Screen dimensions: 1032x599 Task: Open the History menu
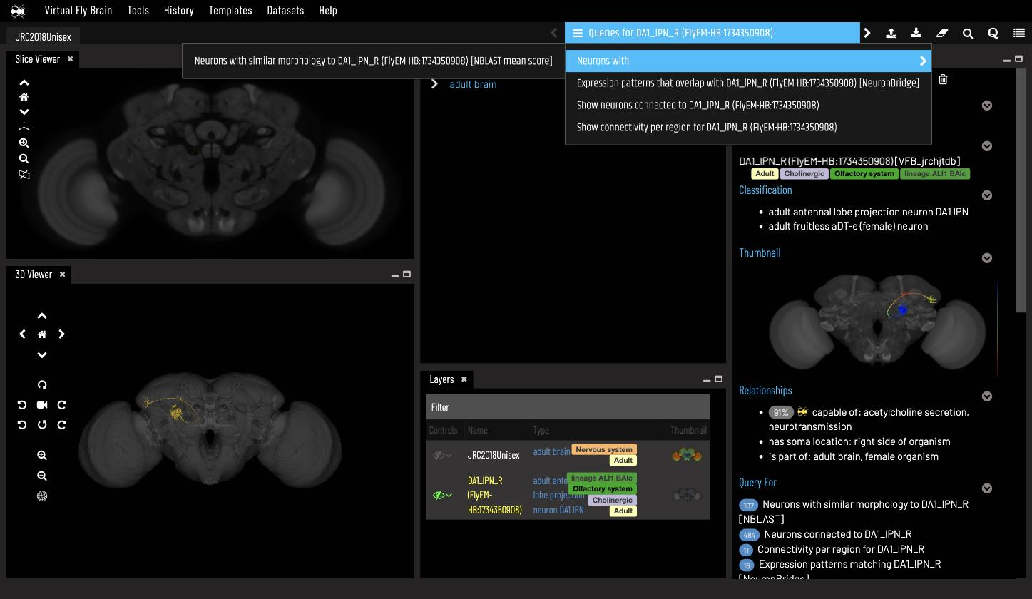[x=179, y=11]
